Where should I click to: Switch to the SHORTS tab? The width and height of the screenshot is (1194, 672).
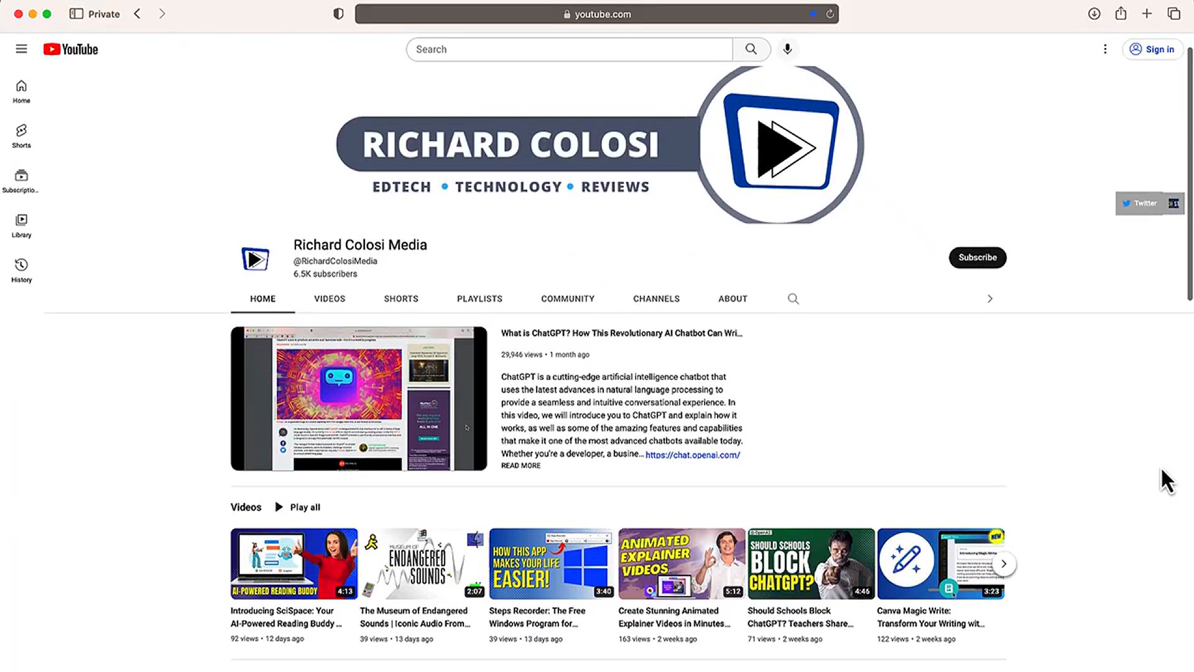point(401,299)
